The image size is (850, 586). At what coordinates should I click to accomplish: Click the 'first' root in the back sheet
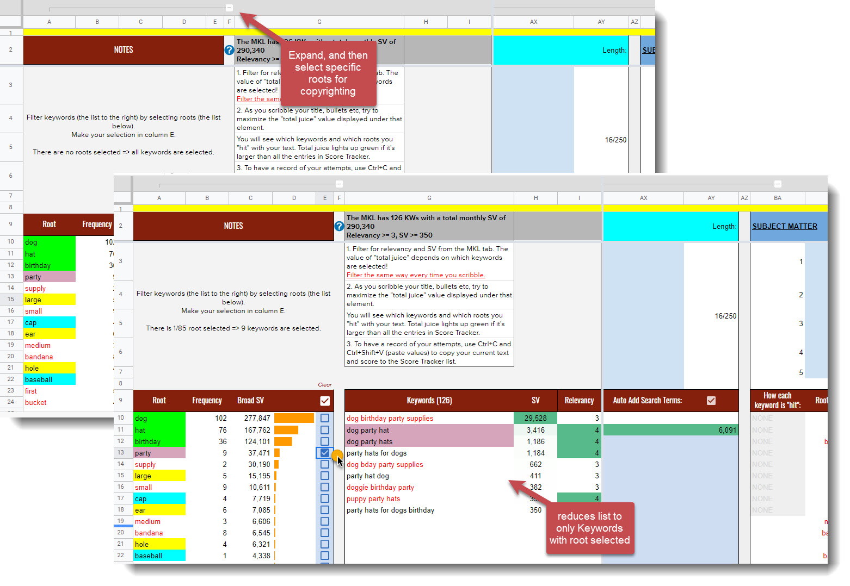(x=50, y=391)
